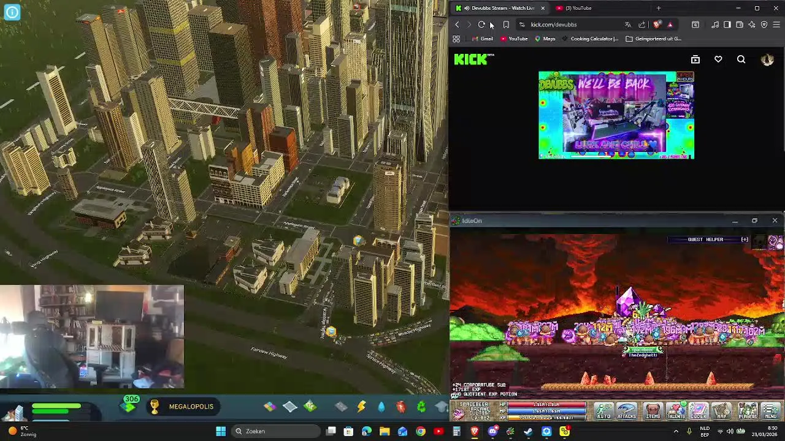Open the landscaping areas tool in city builder

(310, 406)
